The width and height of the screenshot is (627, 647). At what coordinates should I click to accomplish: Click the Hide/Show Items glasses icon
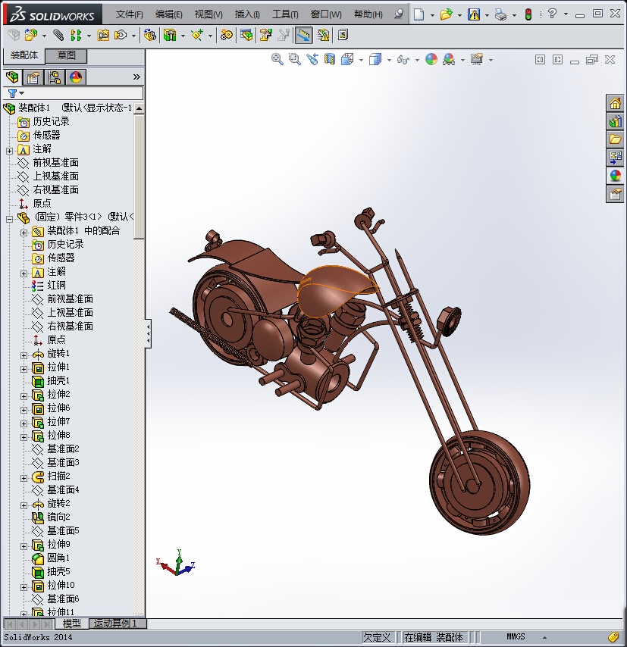[403, 60]
